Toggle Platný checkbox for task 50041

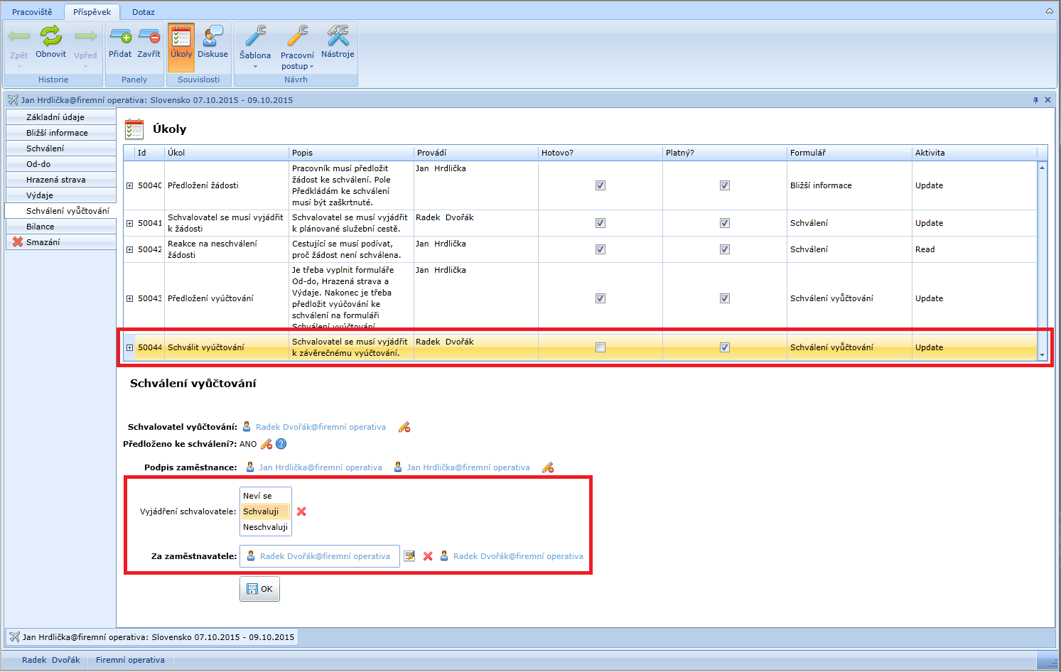click(x=725, y=223)
